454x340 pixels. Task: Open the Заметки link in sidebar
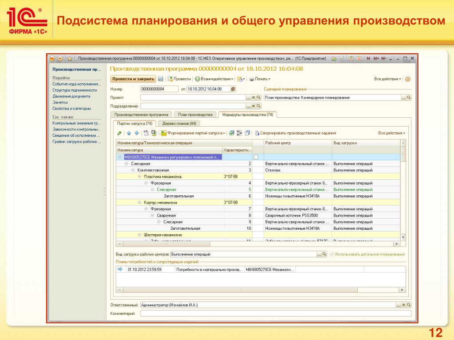coord(60,102)
